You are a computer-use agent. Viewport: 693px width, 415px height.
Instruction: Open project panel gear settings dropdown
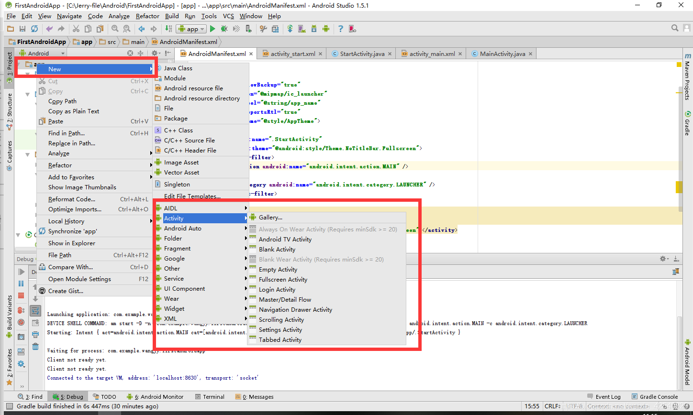(156, 53)
